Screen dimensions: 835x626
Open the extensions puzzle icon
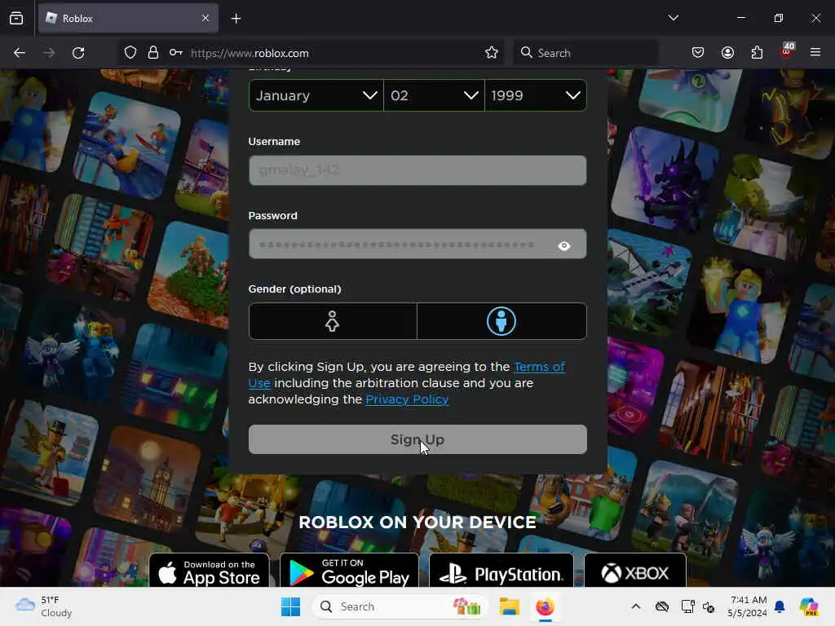tap(757, 53)
